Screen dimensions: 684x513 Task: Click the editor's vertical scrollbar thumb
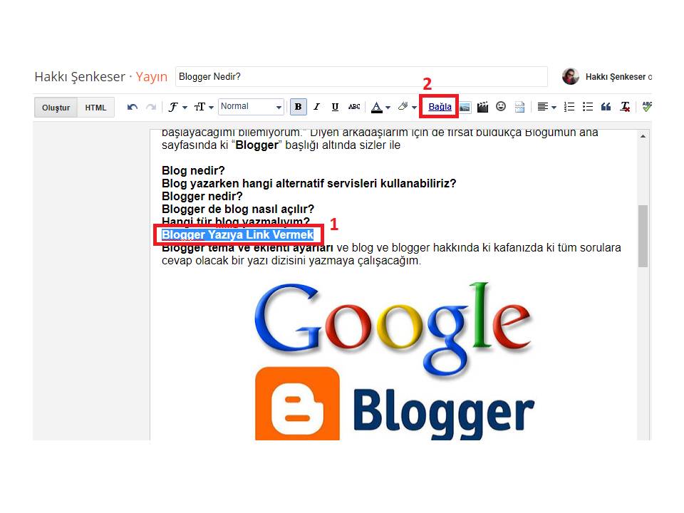643,236
